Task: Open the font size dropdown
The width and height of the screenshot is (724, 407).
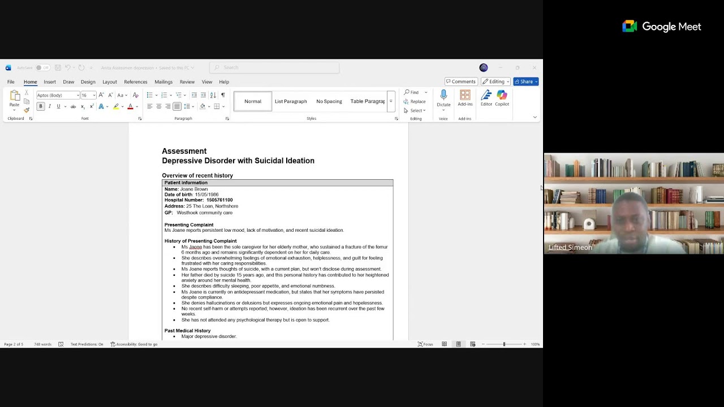Action: (x=94, y=95)
